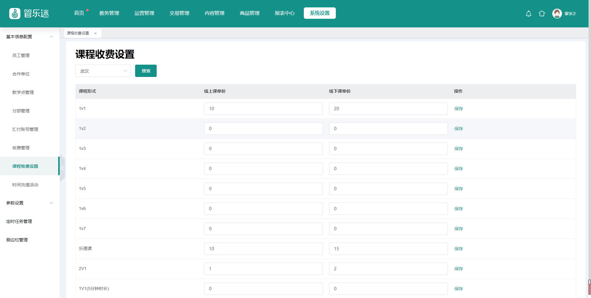Collapse the 基本信息配置 section
The image size is (591, 298).
(x=51, y=37)
